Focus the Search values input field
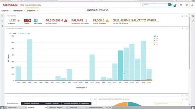Image resolution: width=195 pixels, height=109 pixels. click(x=168, y=104)
